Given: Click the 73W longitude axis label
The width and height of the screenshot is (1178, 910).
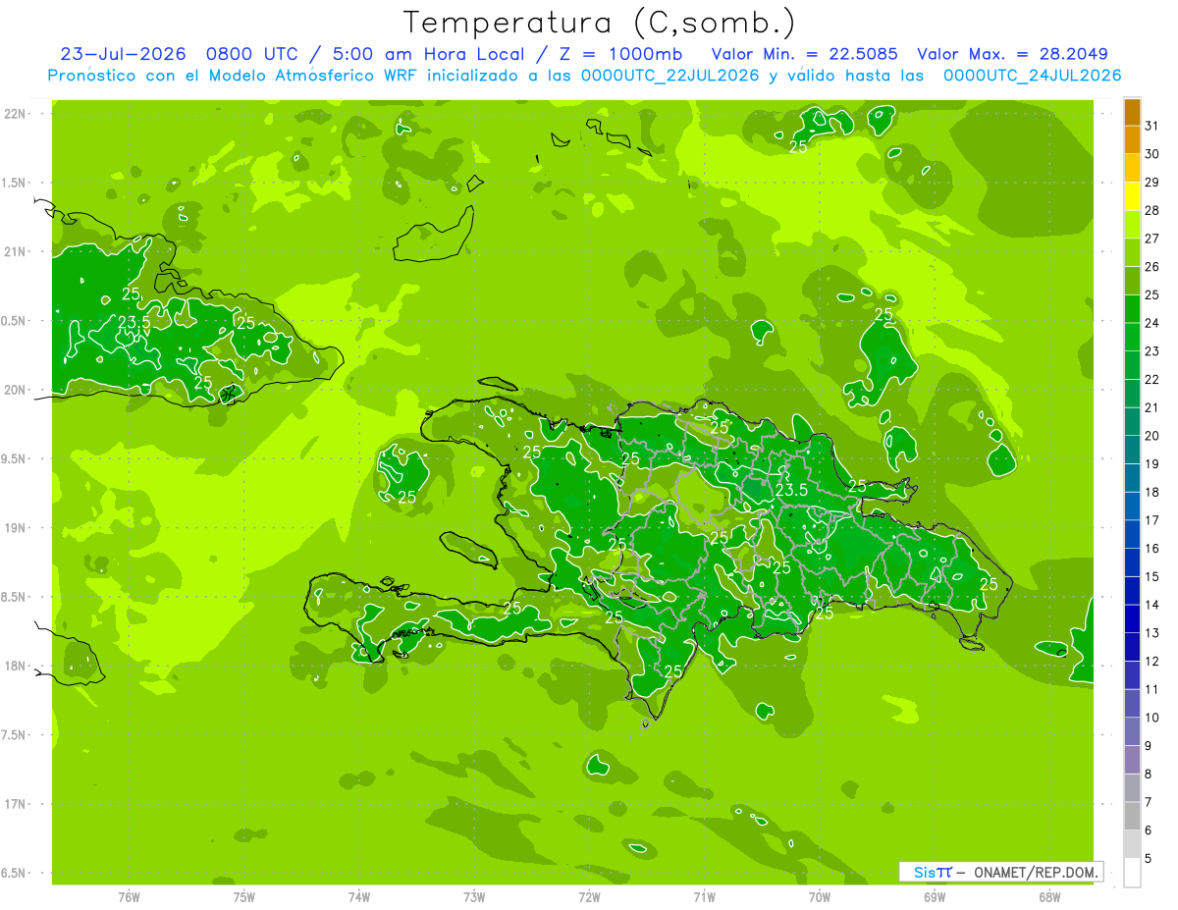Looking at the screenshot, I should [474, 896].
